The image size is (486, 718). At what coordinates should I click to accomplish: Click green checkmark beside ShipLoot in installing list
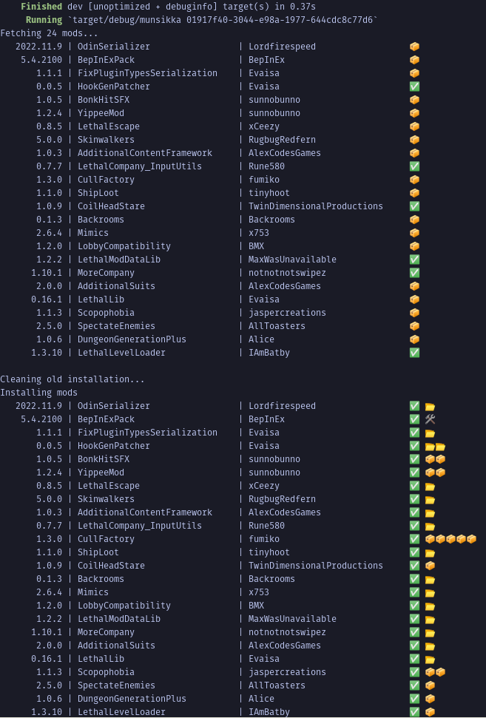click(414, 552)
